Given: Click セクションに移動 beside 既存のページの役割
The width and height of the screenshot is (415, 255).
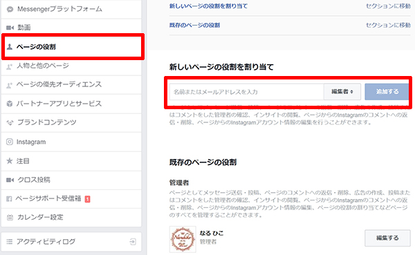Looking at the screenshot, I should click(388, 25).
